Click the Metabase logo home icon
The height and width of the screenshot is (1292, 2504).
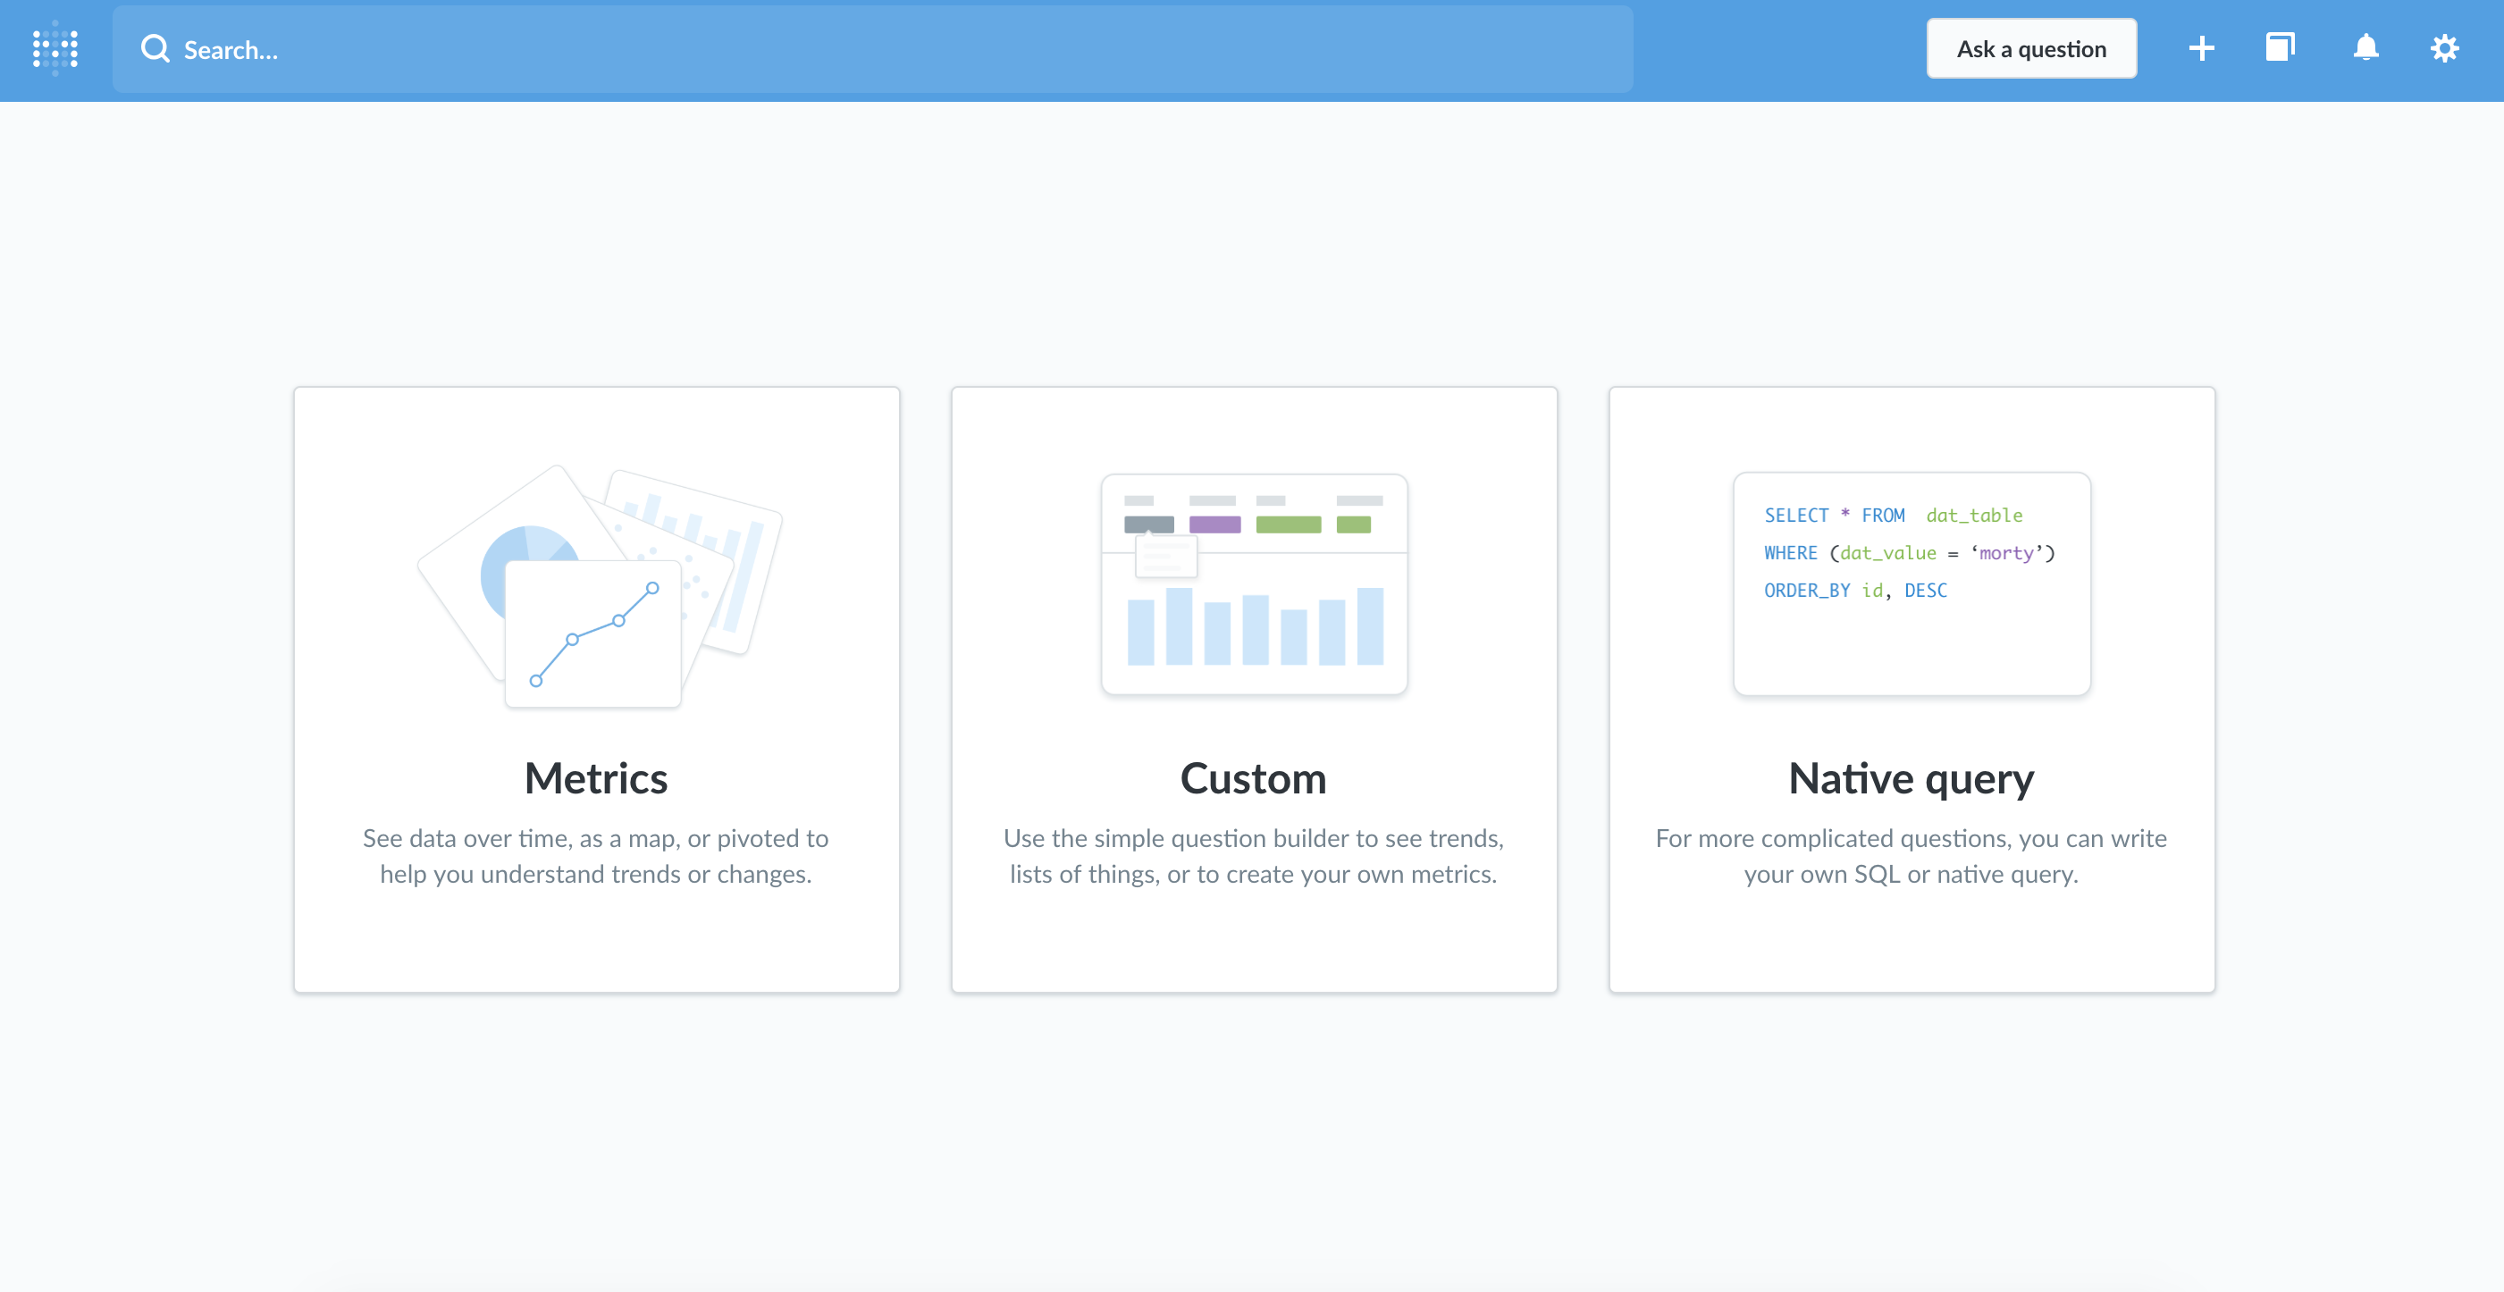coord(55,48)
